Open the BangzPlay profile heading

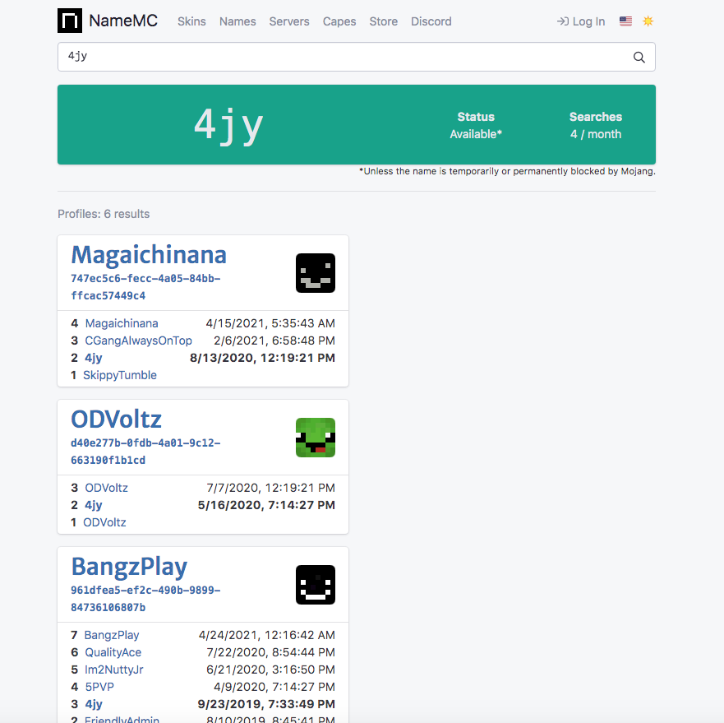tap(129, 567)
